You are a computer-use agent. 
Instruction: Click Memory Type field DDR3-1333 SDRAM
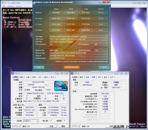coord(78,53)
